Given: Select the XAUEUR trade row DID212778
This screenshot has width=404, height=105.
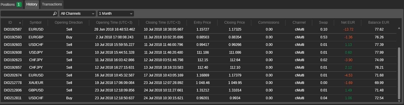Looking at the screenshot, I should pos(199,83).
